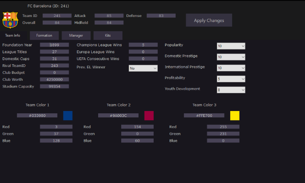Click the blue Team Color 1 swatch
Screen dimensions: 305x183
pos(68,116)
